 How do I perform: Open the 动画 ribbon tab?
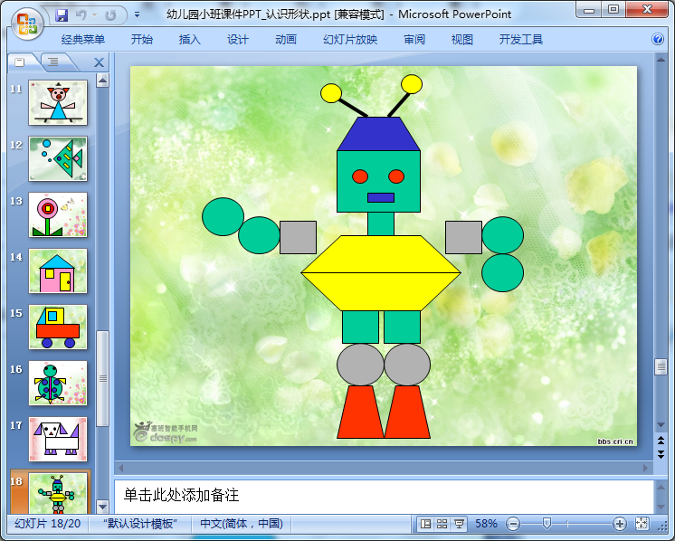tap(286, 40)
